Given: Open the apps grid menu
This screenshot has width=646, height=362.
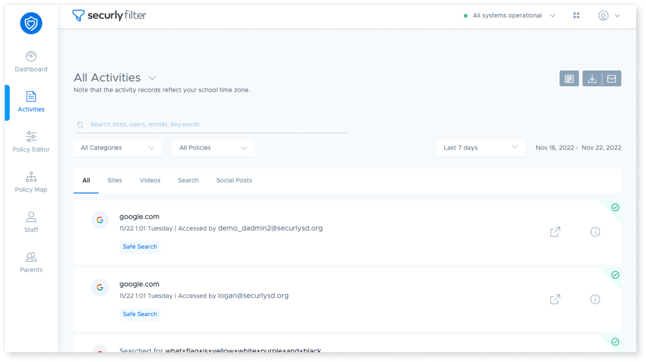Looking at the screenshot, I should (576, 15).
